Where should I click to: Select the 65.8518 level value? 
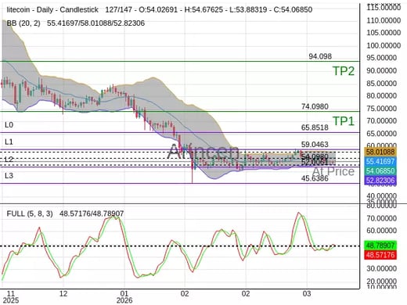315,127
